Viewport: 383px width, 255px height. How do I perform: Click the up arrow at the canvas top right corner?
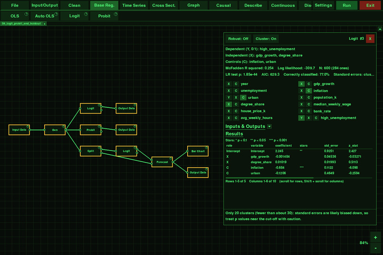point(380,29)
